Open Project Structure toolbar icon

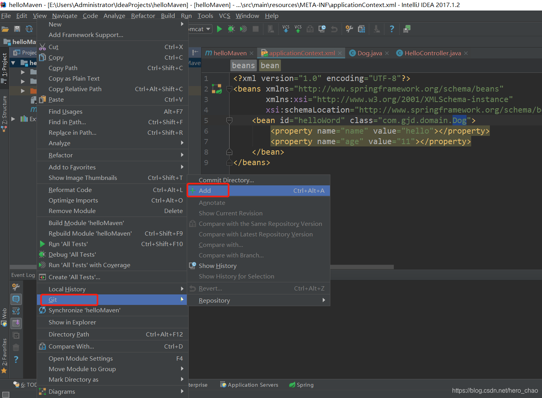[x=361, y=29]
